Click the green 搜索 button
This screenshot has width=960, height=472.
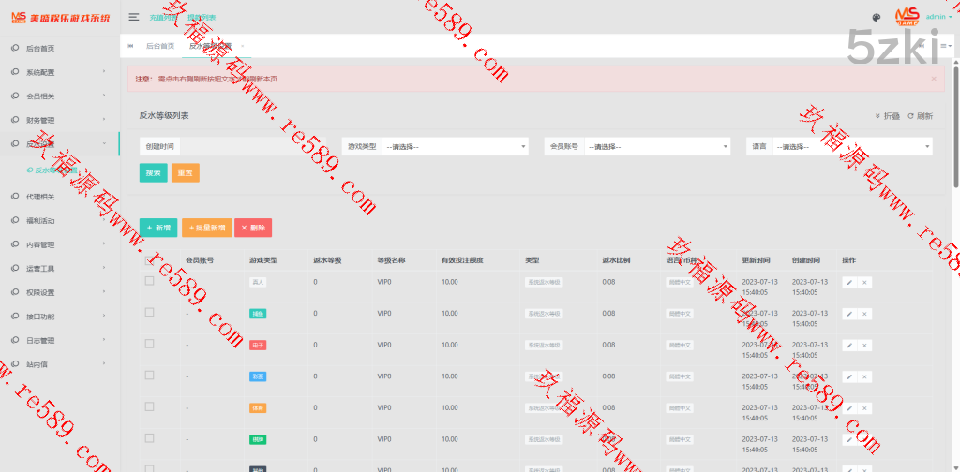pyautogui.click(x=154, y=173)
